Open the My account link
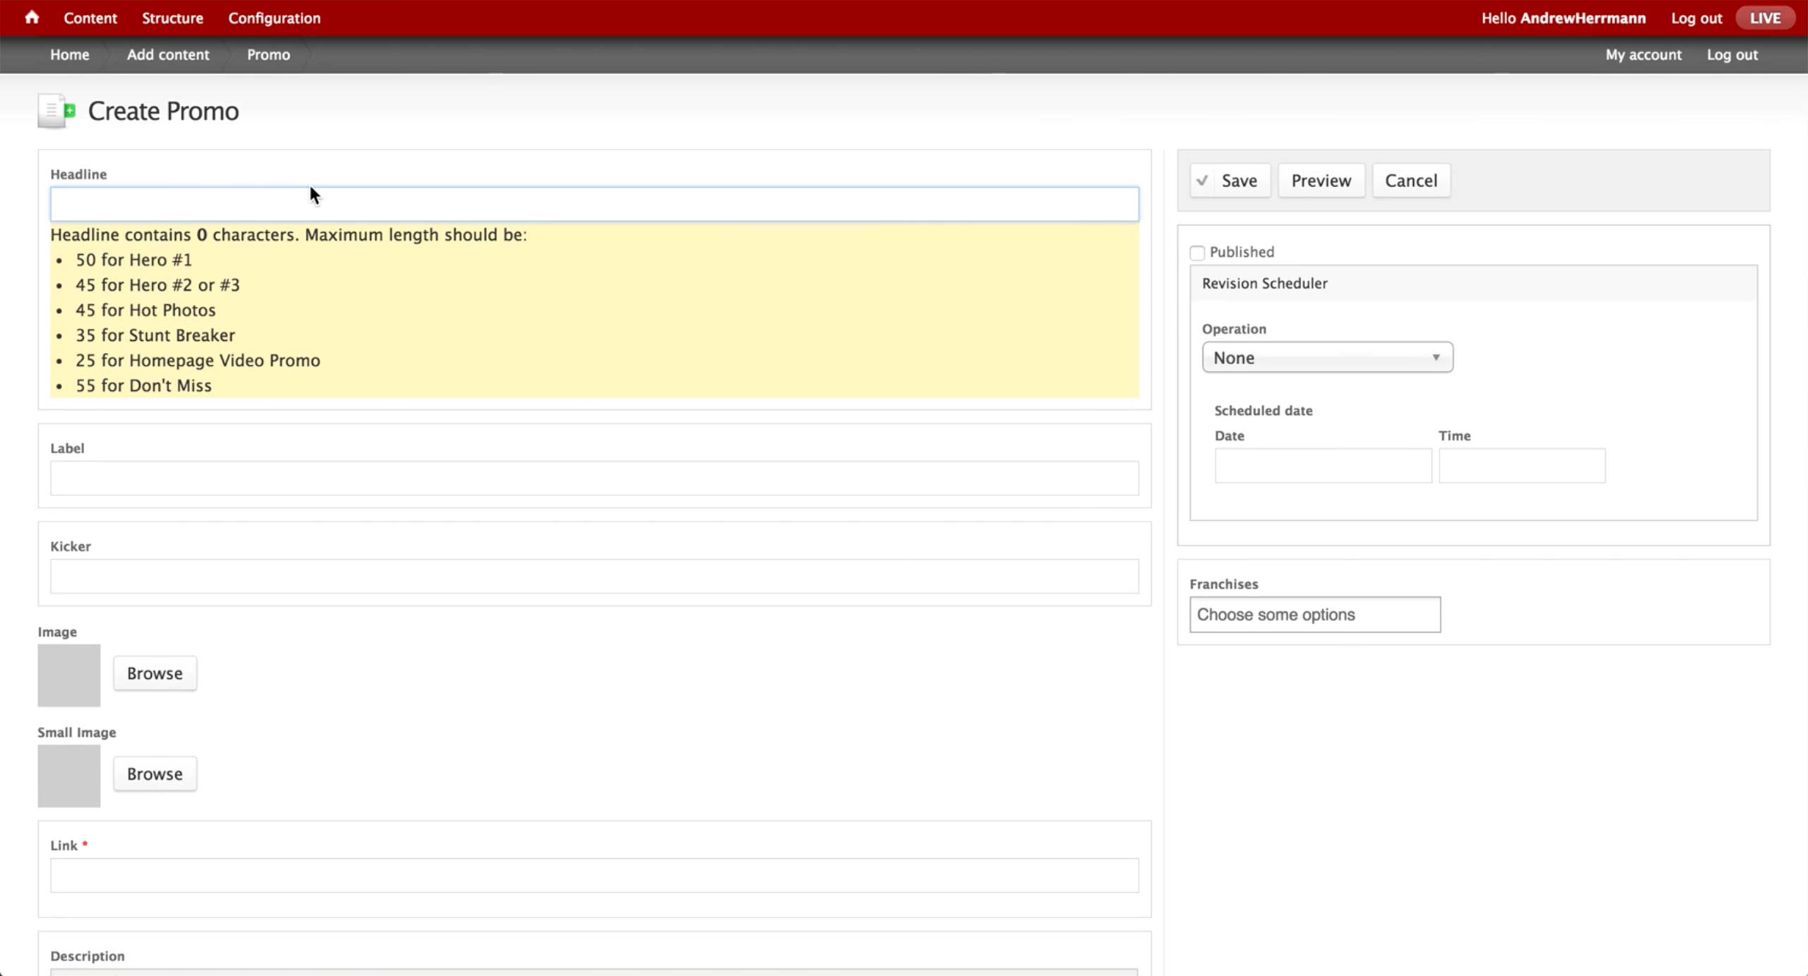Viewport: 1808px width, 976px height. [1643, 55]
